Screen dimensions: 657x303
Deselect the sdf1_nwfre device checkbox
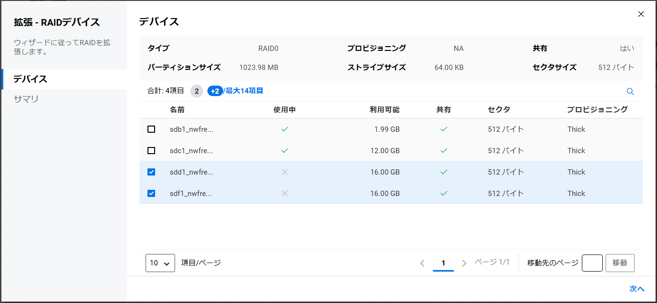(x=151, y=193)
